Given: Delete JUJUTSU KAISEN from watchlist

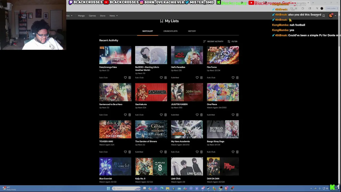Looking at the screenshot, I should pyautogui.click(x=201, y=115).
